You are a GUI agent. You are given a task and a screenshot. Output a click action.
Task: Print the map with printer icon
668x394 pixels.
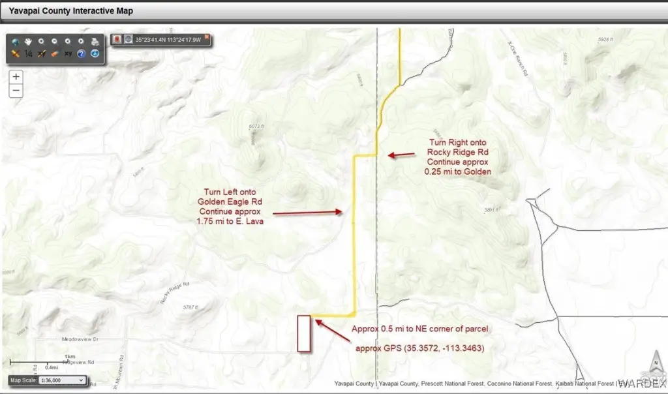pyautogui.click(x=95, y=41)
